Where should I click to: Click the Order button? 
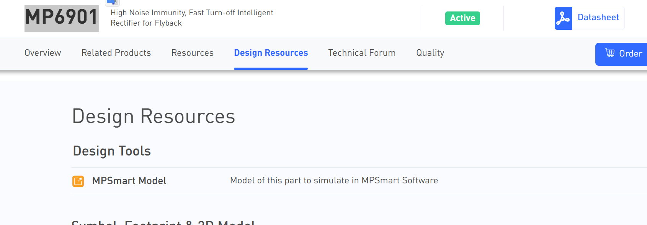click(621, 54)
